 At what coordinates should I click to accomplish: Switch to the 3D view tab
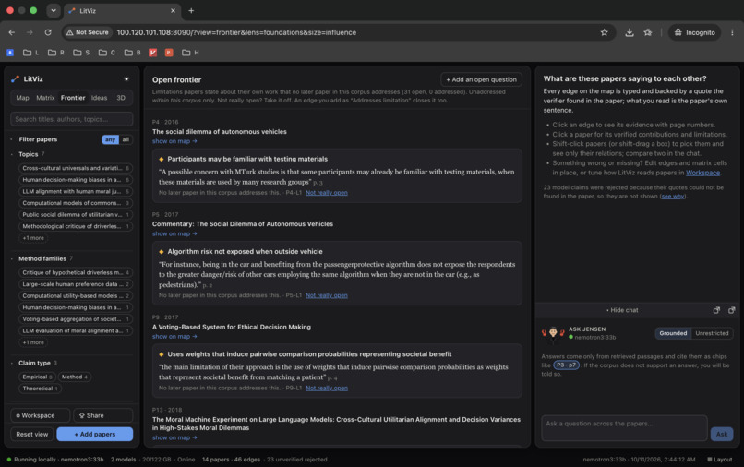(121, 98)
